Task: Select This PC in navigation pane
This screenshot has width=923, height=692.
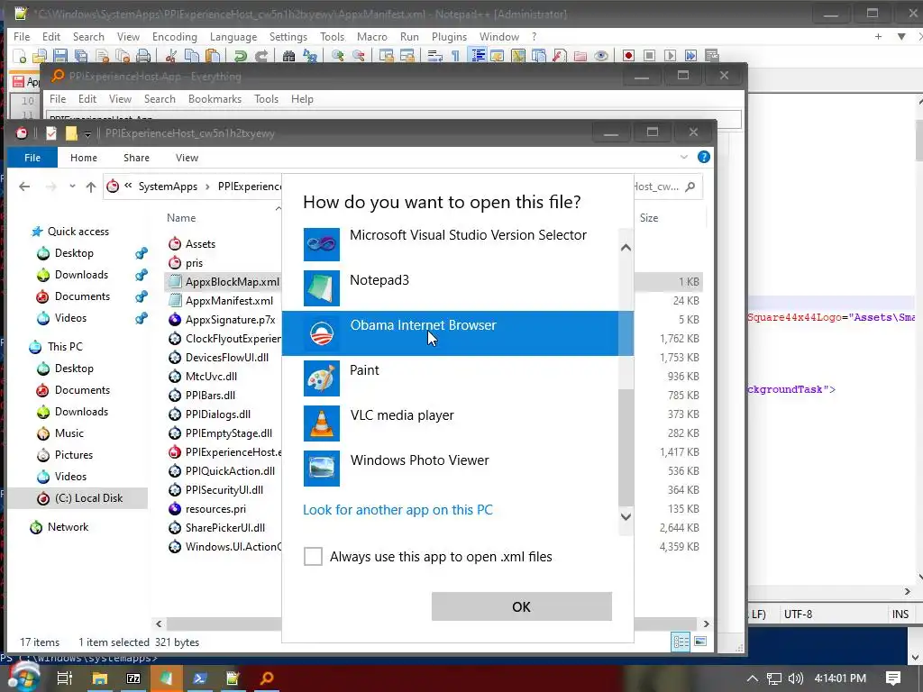Action: tap(65, 347)
